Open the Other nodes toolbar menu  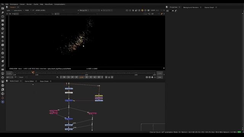(x=3, y=69)
